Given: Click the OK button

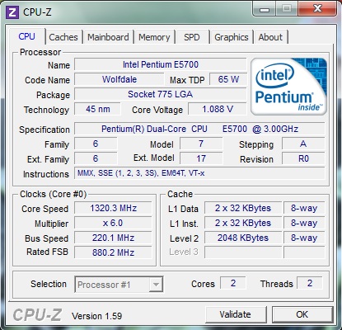Looking at the screenshot, I should click(x=302, y=314).
